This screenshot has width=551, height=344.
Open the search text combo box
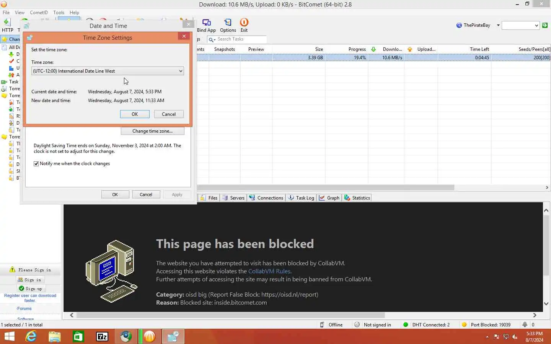coord(520,25)
